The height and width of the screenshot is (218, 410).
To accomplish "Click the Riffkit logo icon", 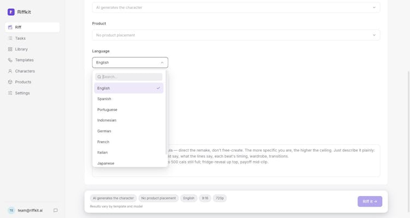I will point(11,12).
